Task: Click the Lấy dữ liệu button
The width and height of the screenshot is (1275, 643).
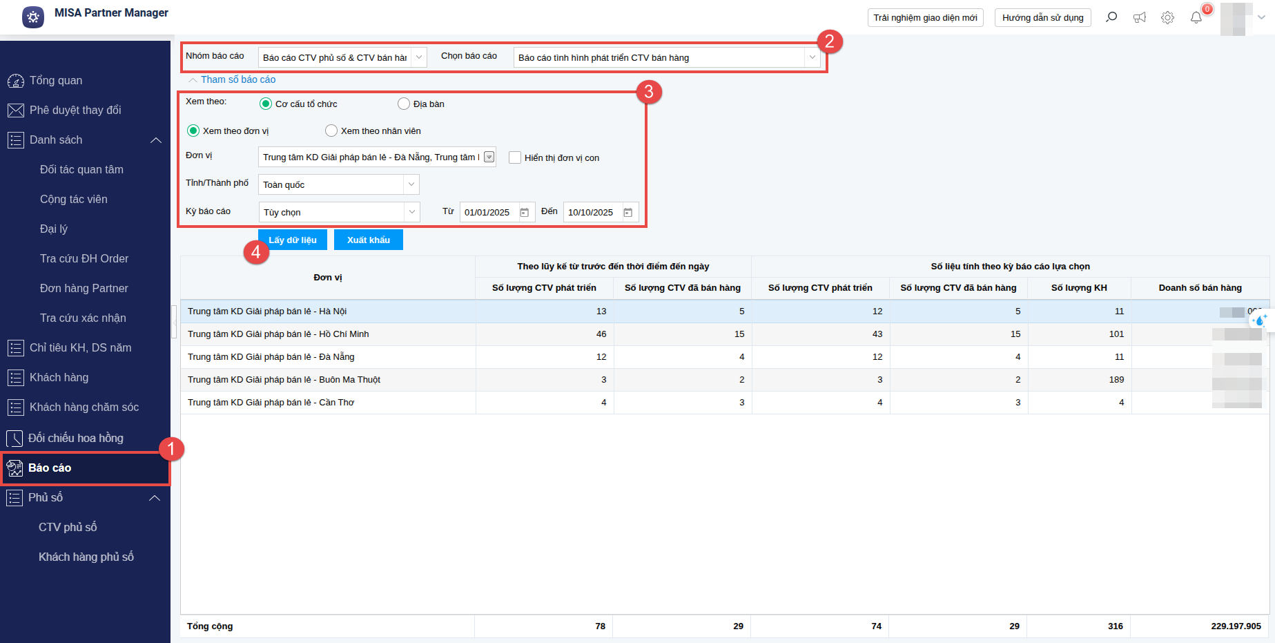Action: coord(293,240)
